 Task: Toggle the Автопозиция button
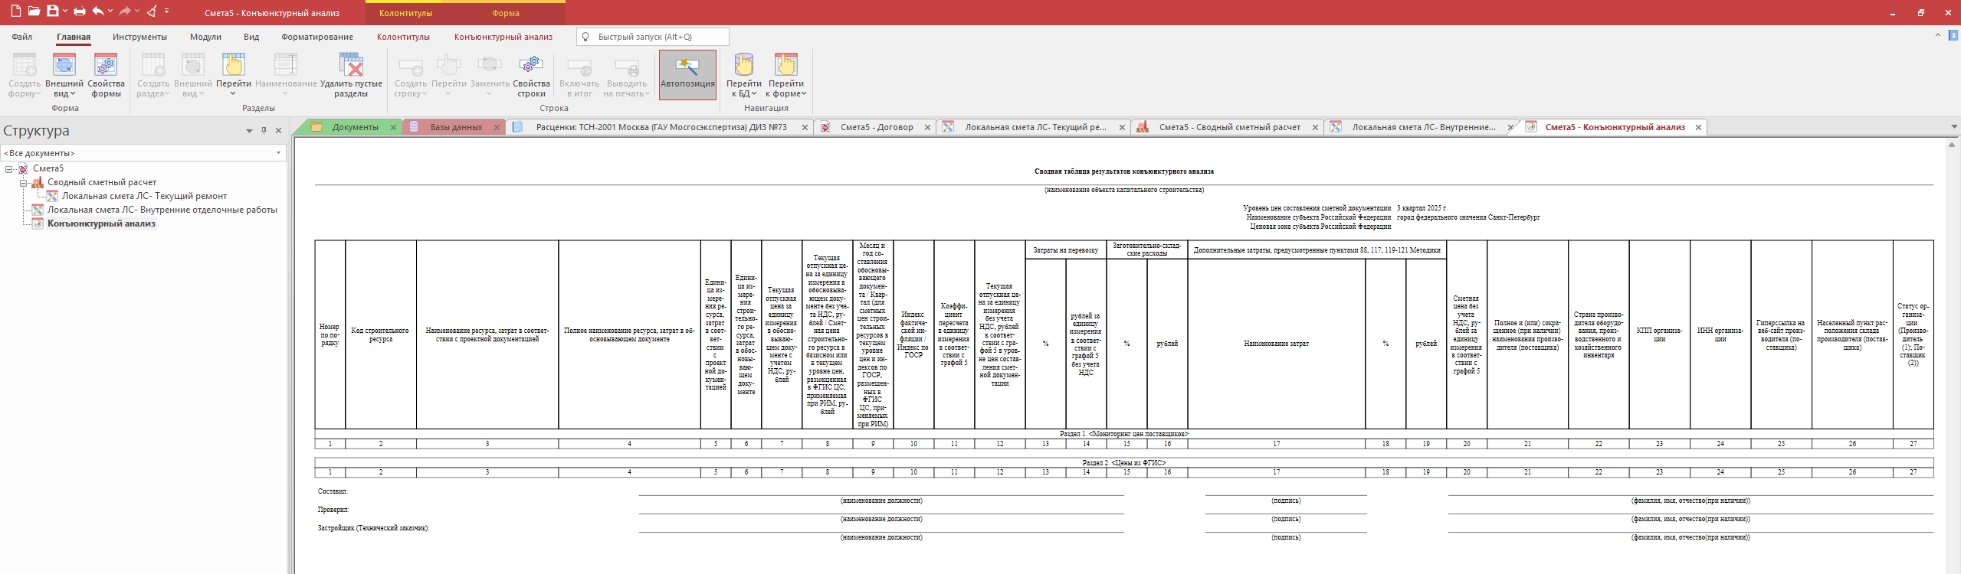(687, 75)
